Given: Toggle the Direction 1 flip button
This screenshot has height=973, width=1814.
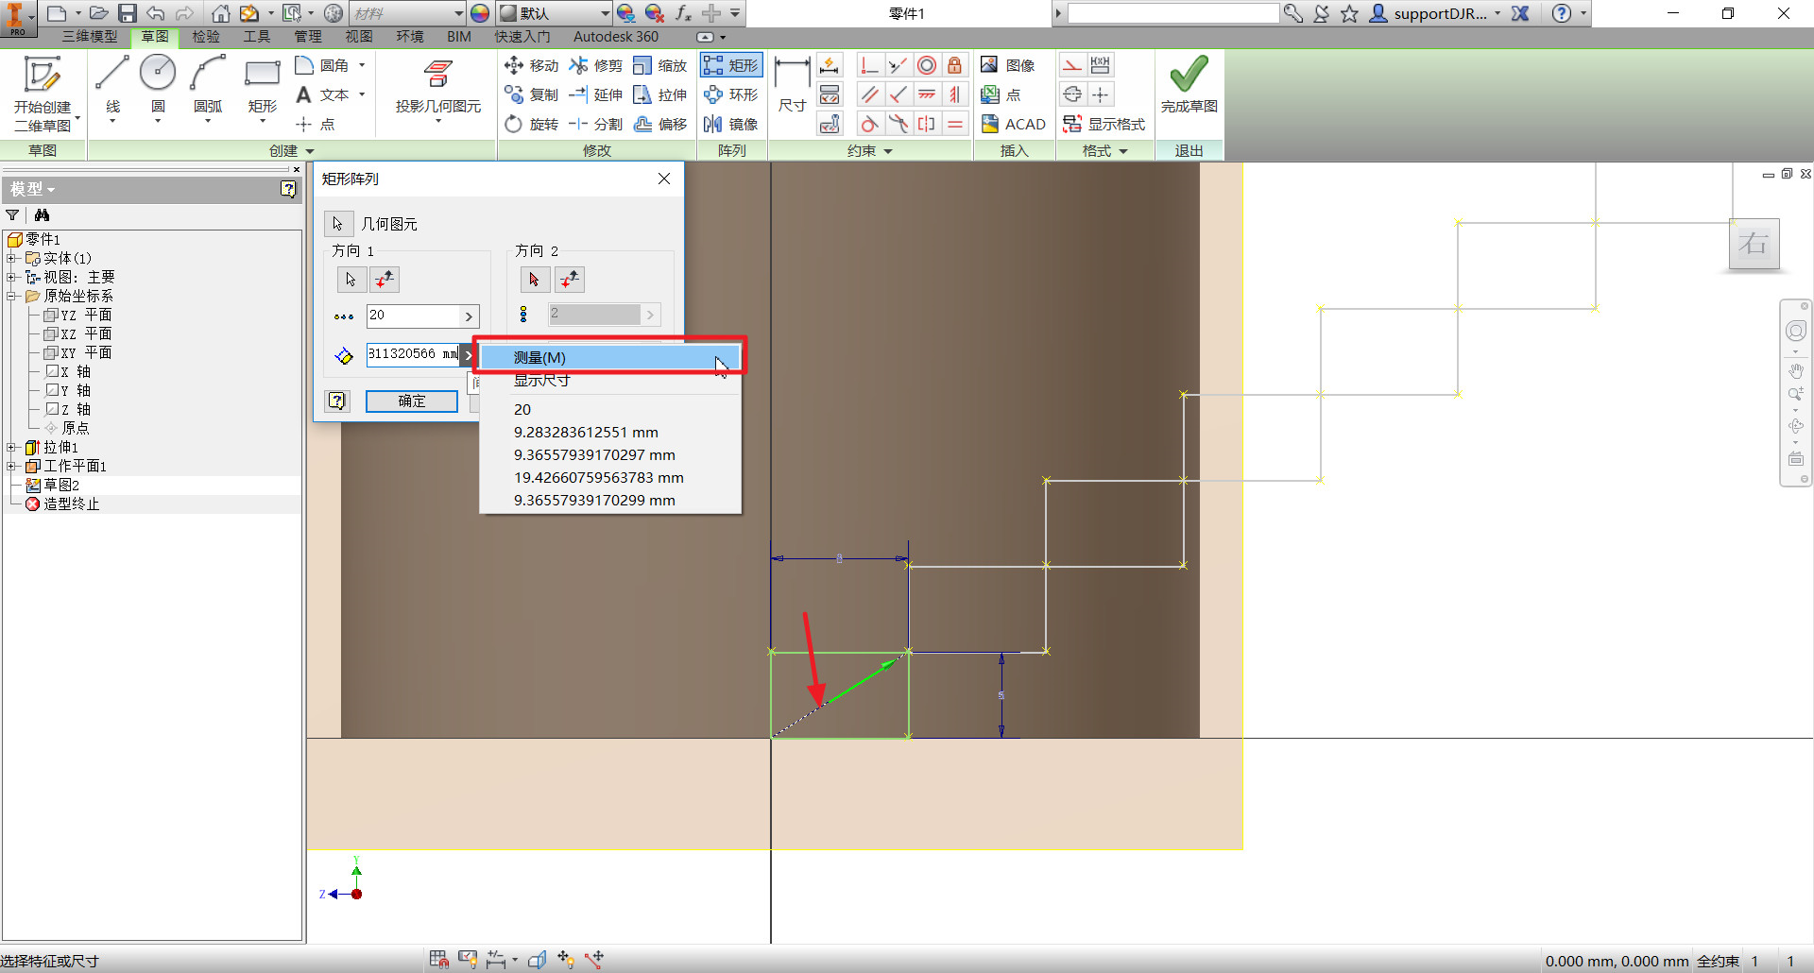Looking at the screenshot, I should (385, 280).
